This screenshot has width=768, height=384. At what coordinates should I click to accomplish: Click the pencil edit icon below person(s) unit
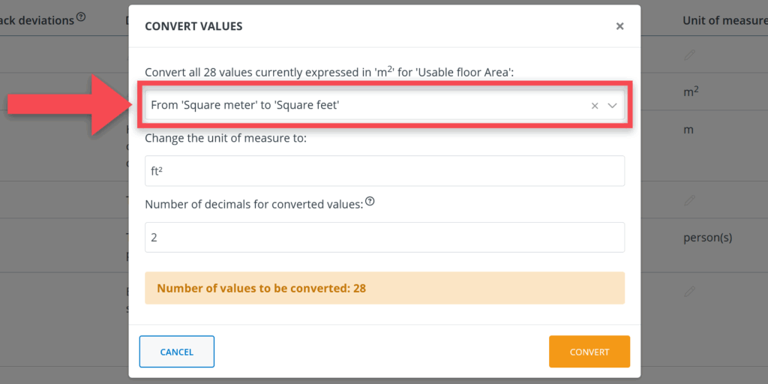pyautogui.click(x=689, y=290)
